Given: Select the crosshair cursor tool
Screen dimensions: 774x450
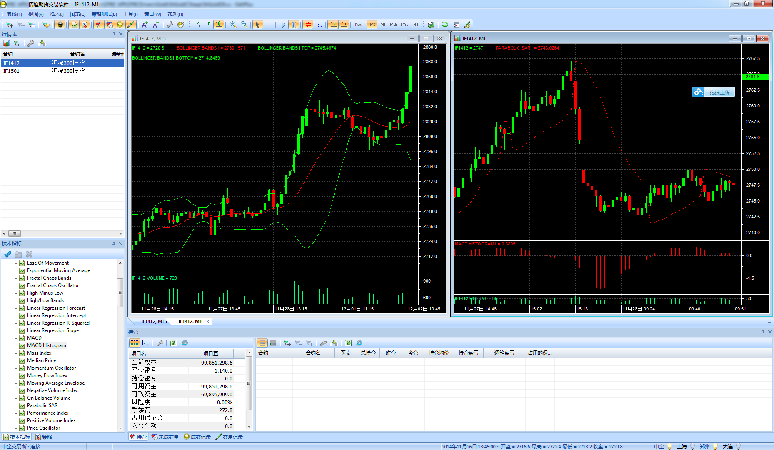Looking at the screenshot, I should coord(269,25).
